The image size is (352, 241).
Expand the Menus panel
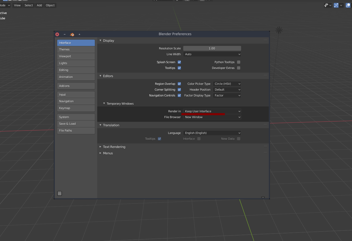pyautogui.click(x=100, y=153)
